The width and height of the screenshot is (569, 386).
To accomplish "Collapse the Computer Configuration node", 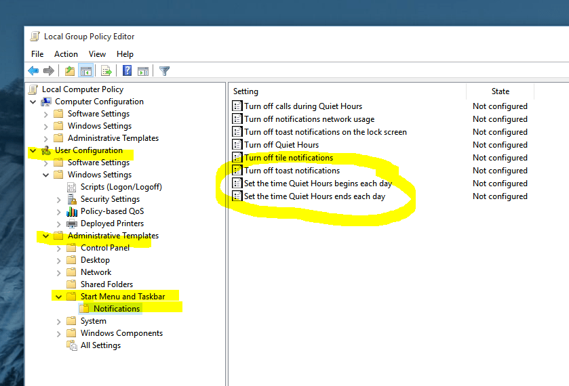I will (x=33, y=102).
